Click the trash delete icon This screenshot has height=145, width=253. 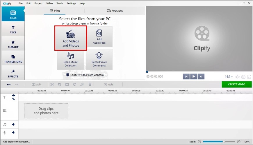click(90, 85)
